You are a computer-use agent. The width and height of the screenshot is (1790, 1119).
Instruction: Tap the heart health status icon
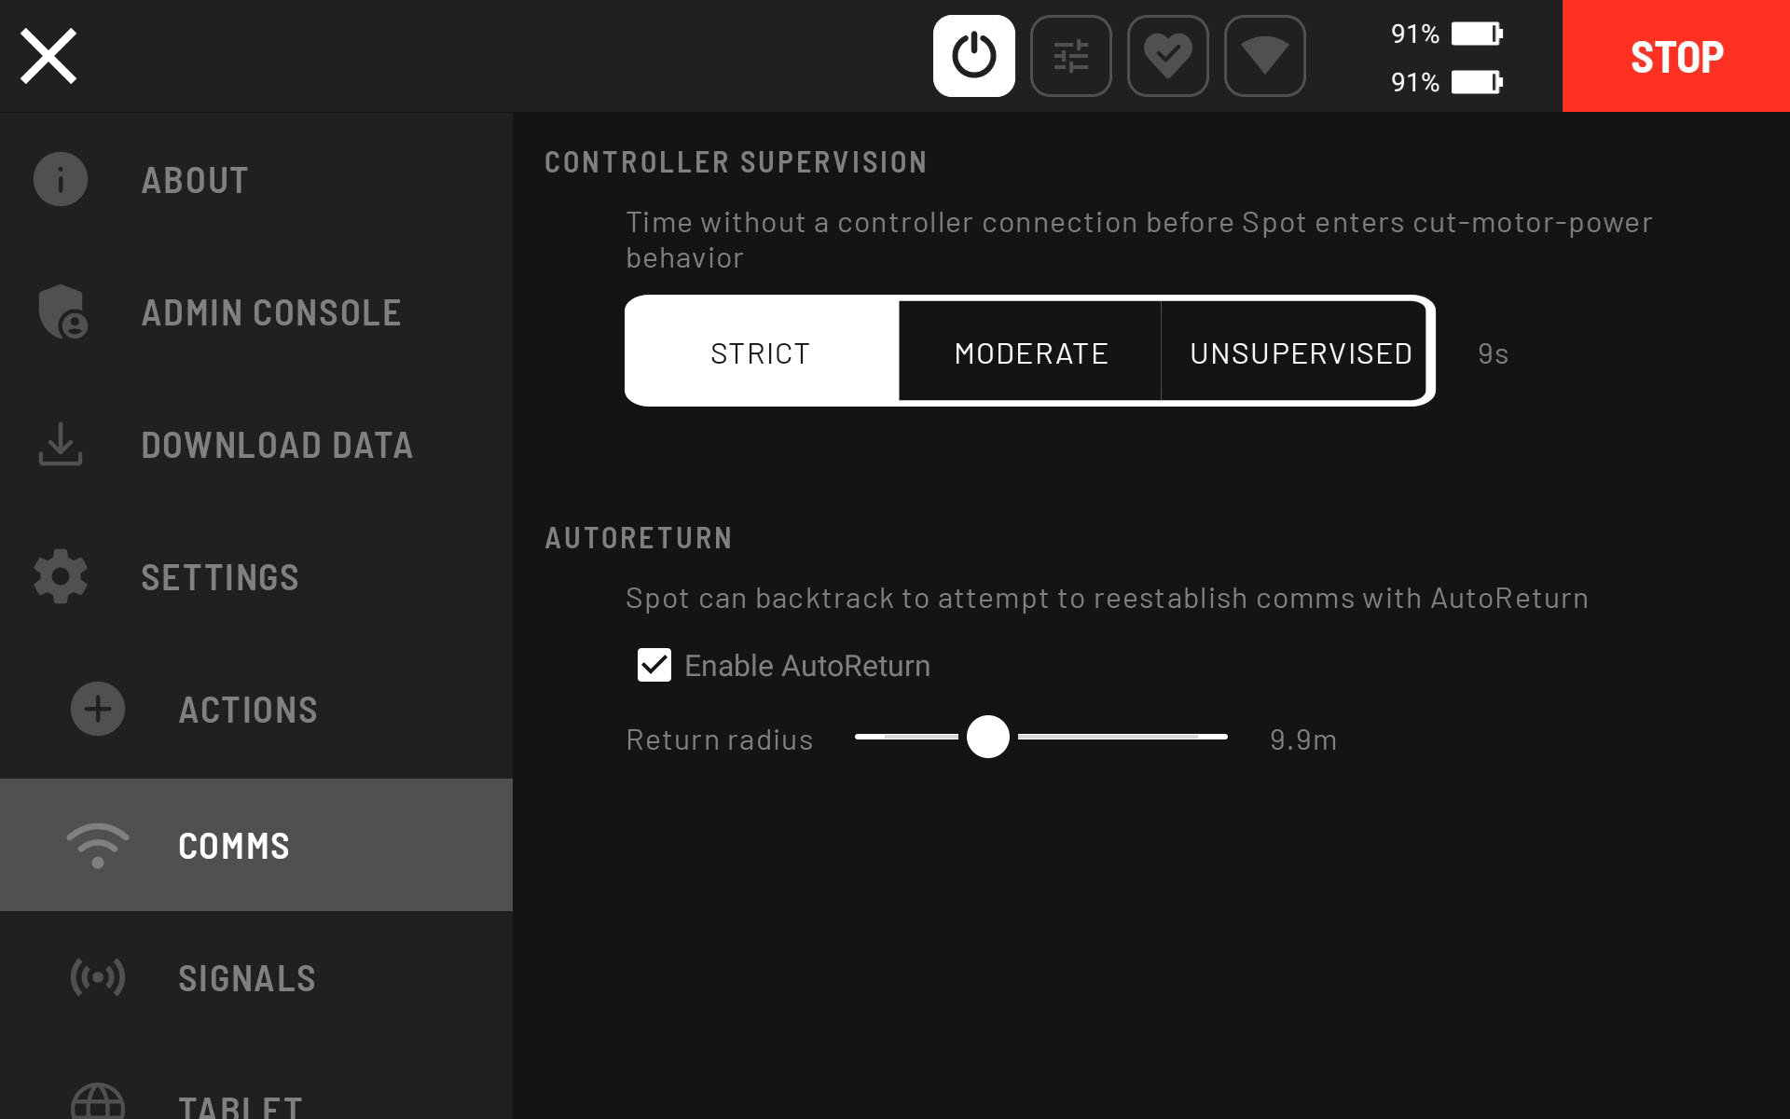pyautogui.click(x=1167, y=56)
